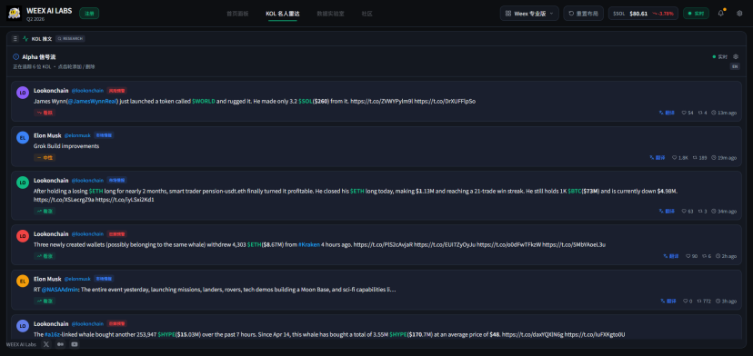Click the RESEARCH tag button
This screenshot has width=753, height=356.
70,38
